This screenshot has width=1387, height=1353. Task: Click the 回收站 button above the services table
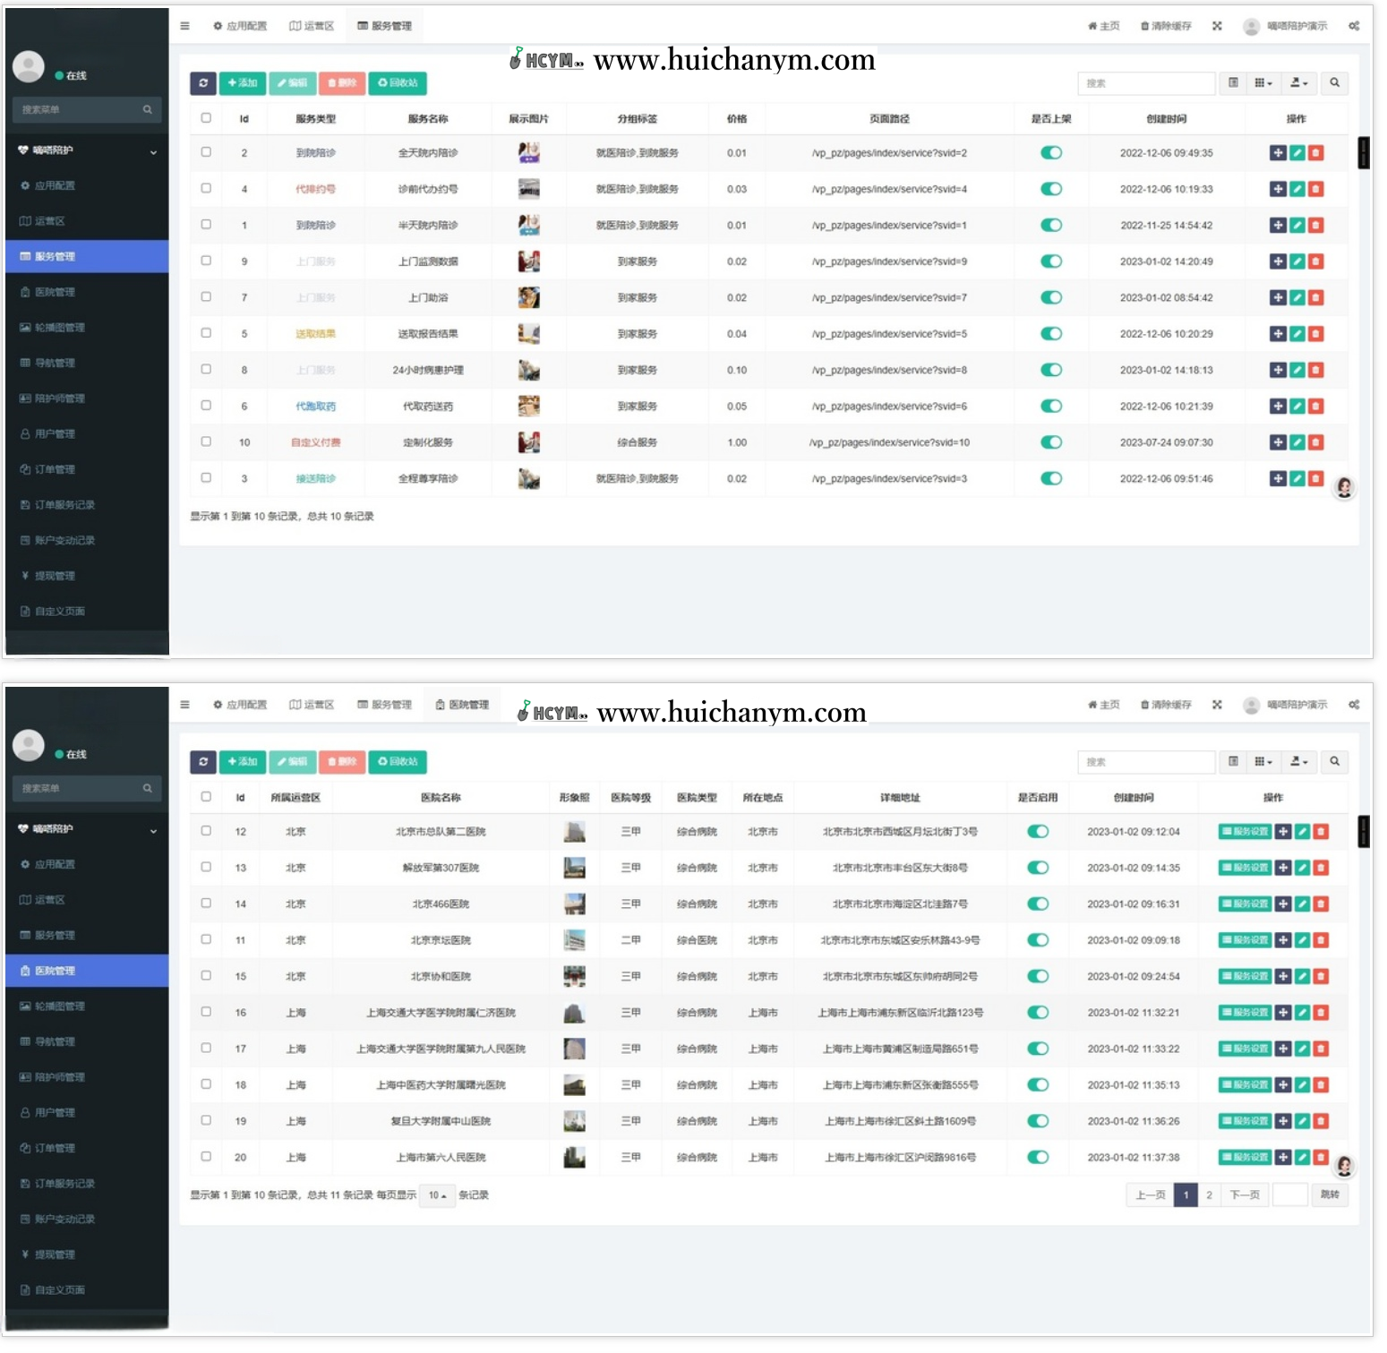398,82
